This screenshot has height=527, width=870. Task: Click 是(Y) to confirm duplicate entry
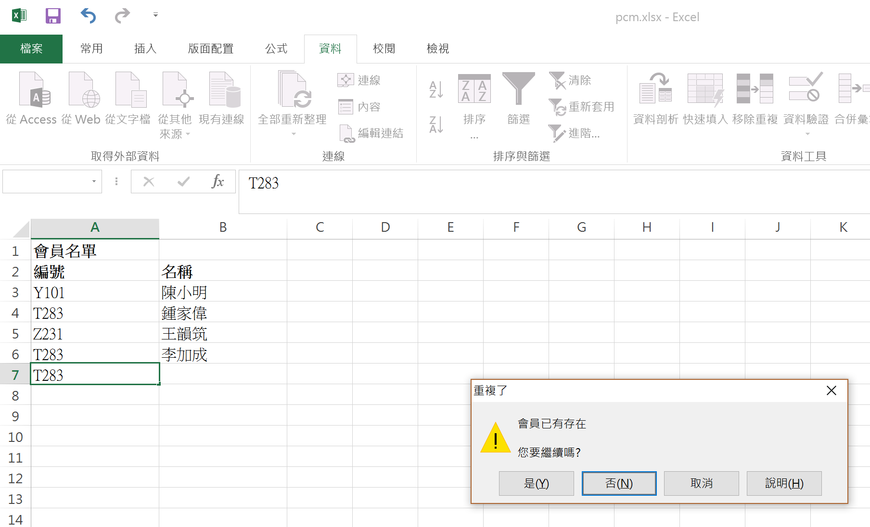click(536, 483)
